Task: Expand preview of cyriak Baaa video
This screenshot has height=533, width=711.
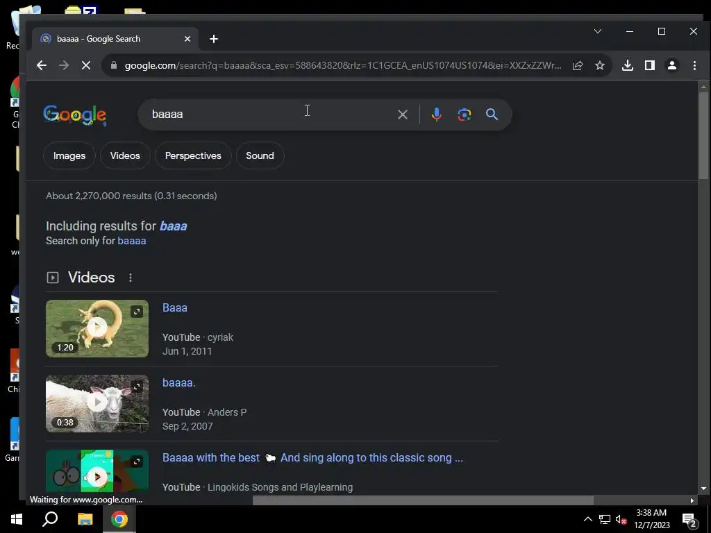Action: (137, 312)
